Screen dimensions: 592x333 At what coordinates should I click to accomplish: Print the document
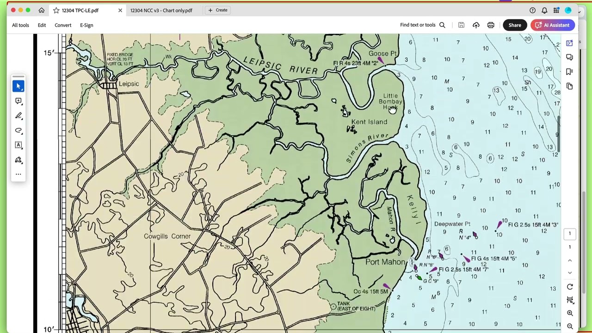pos(491,25)
